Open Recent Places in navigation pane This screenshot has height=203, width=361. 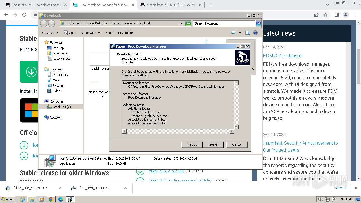[62, 59]
